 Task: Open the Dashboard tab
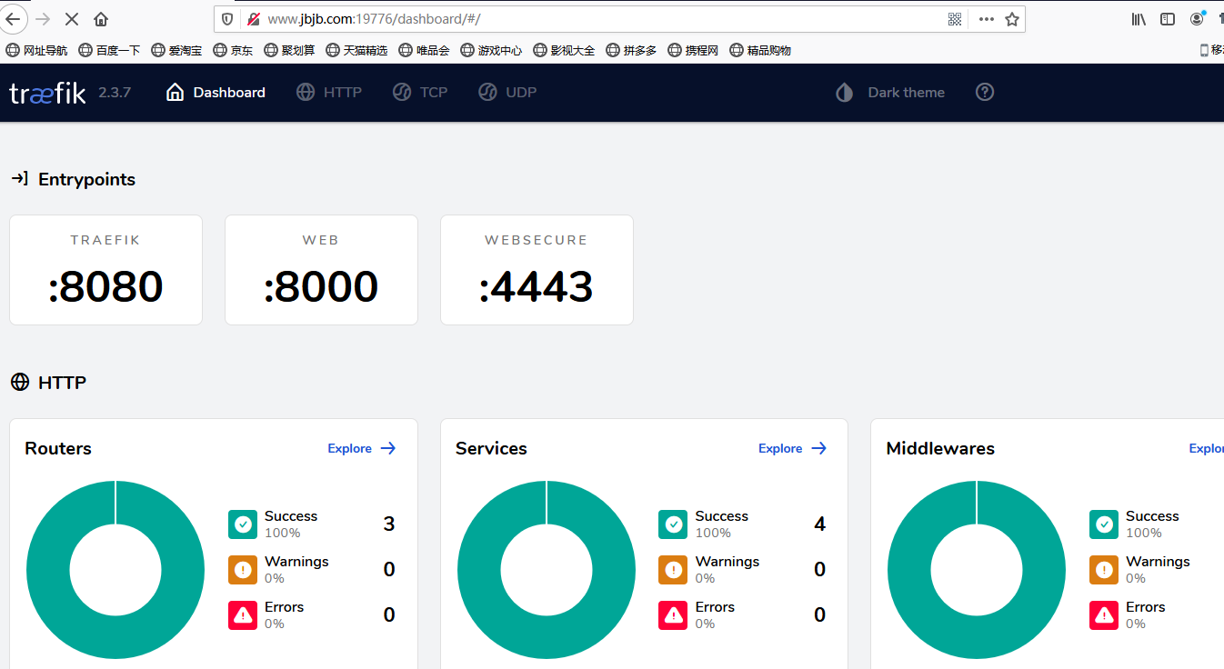click(x=216, y=93)
